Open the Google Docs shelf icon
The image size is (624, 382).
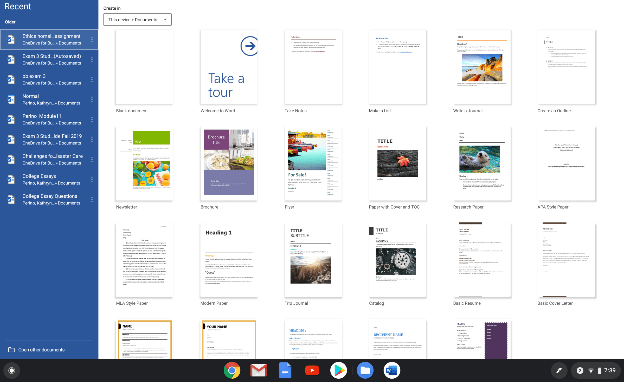285,370
